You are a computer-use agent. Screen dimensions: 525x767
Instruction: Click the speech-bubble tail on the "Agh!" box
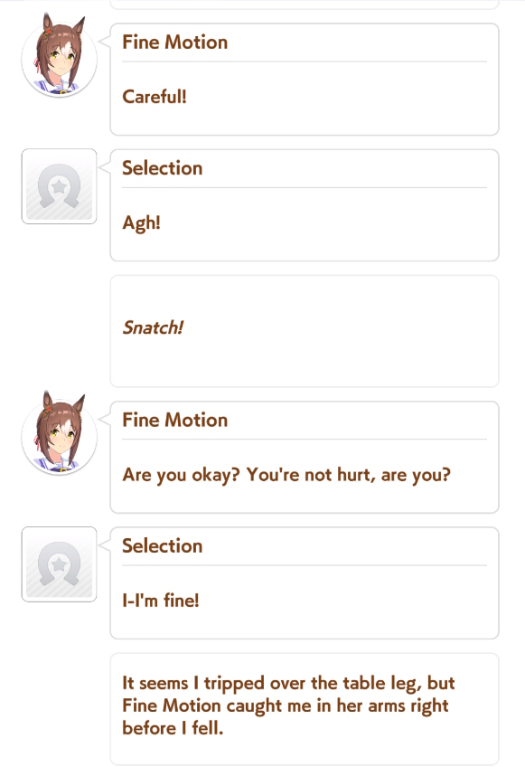[105, 167]
